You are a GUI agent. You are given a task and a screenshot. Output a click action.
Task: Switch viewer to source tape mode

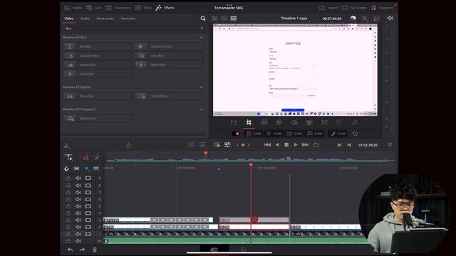[224, 18]
